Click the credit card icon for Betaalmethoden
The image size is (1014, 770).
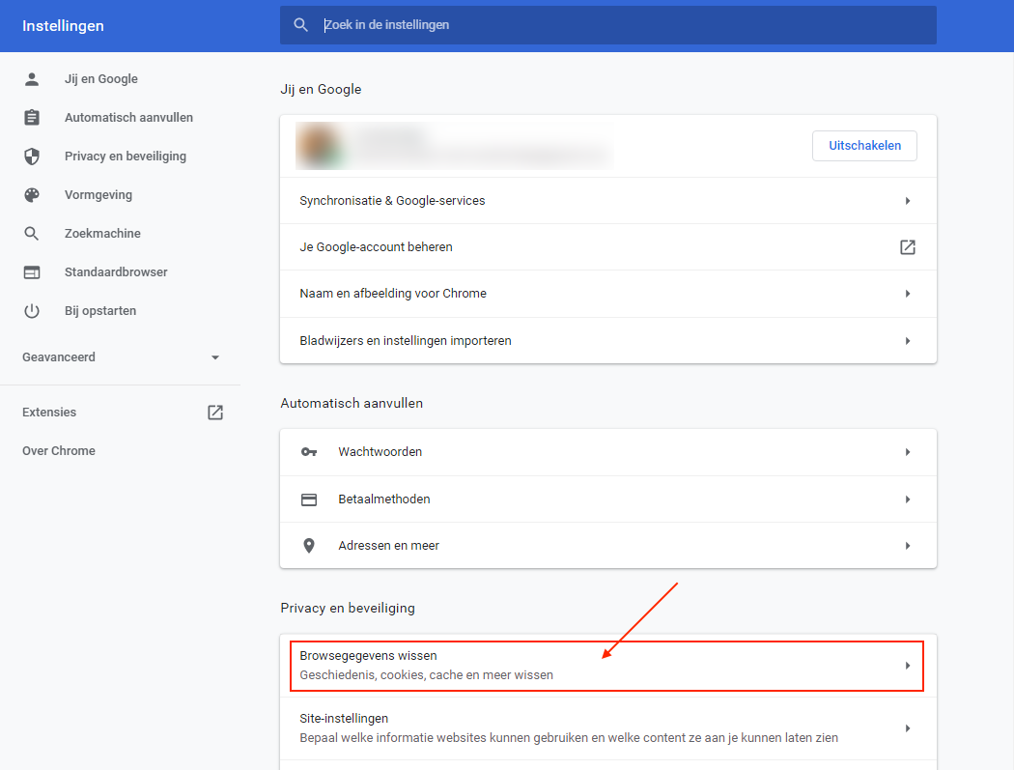309,499
